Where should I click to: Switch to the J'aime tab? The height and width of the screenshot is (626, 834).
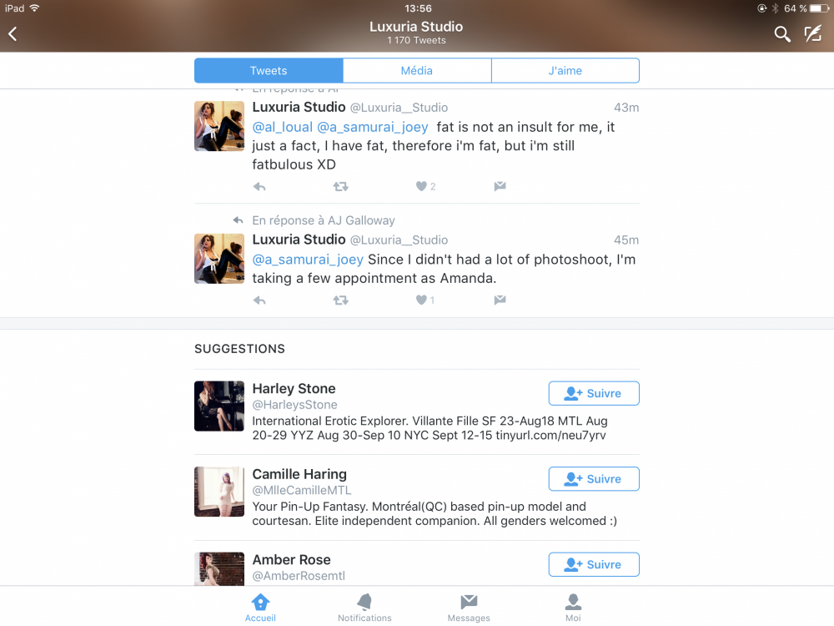565,70
